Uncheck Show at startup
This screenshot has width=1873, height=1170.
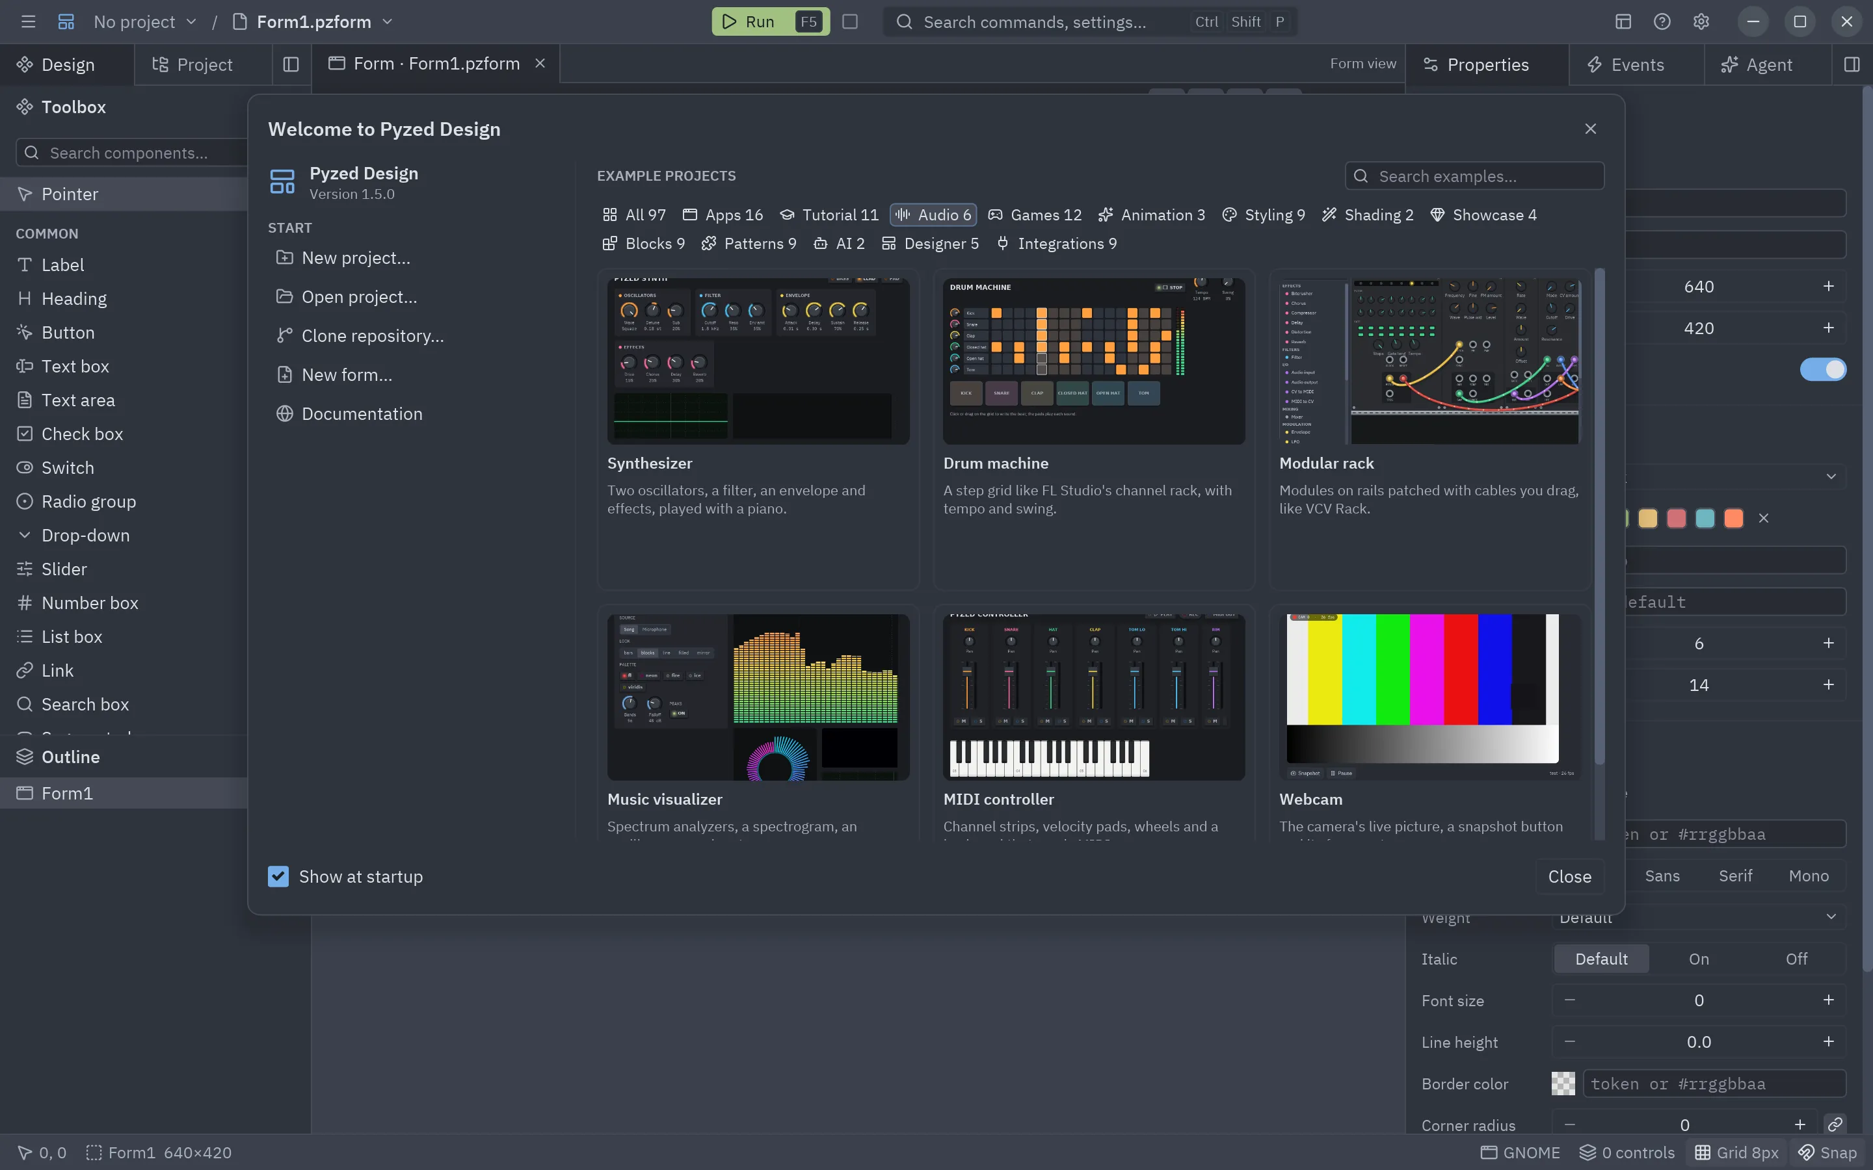[278, 876]
